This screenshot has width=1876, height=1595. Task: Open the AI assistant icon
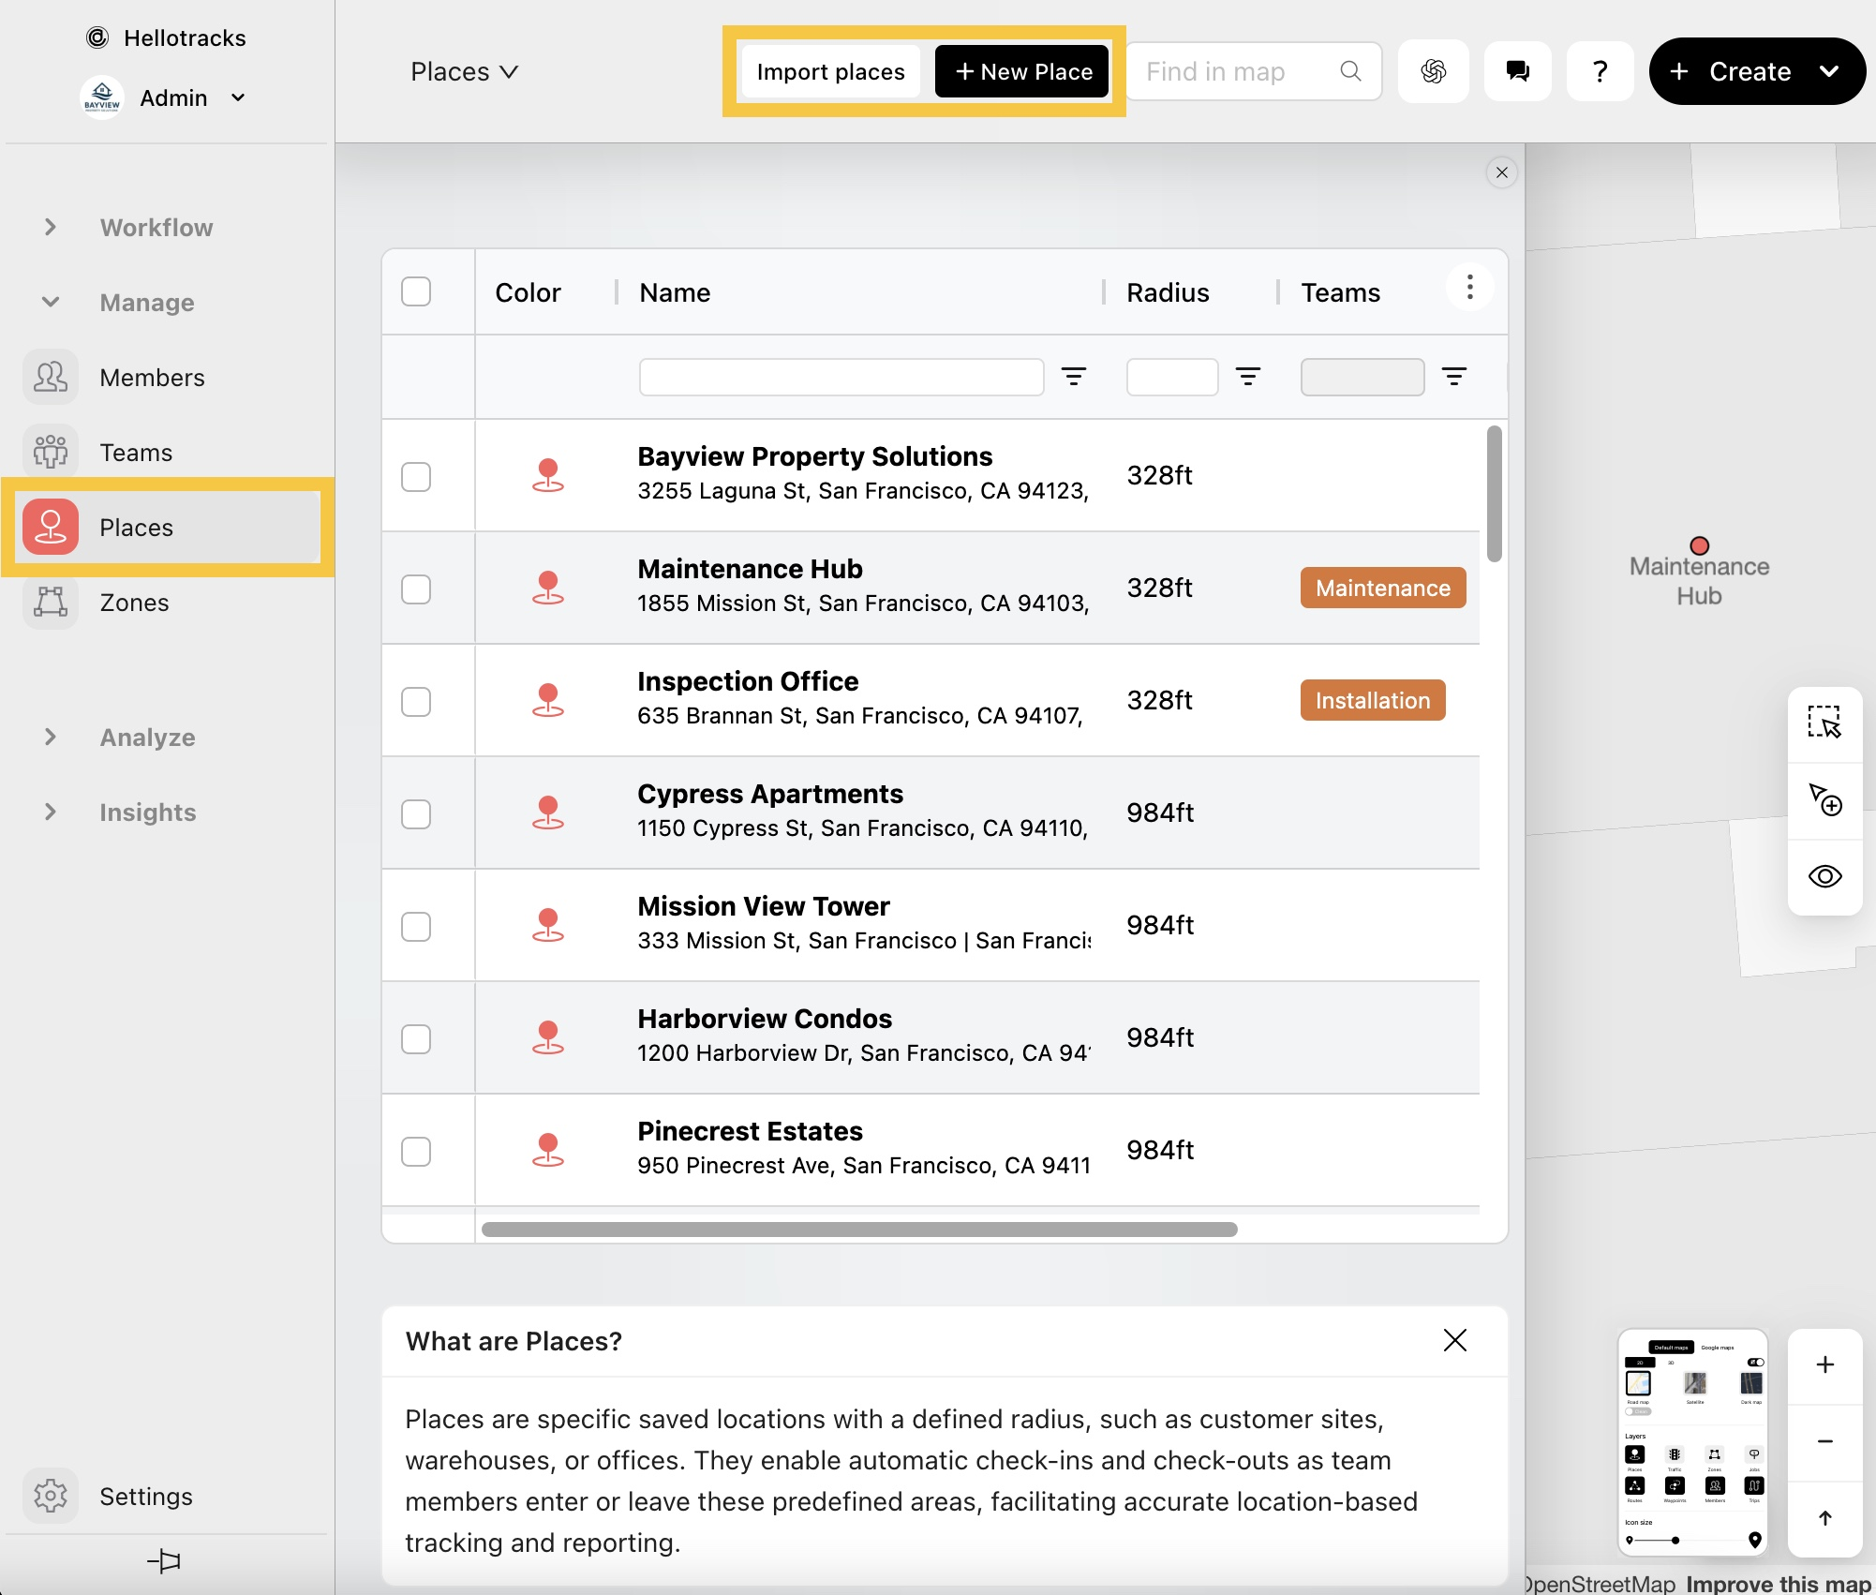point(1433,71)
